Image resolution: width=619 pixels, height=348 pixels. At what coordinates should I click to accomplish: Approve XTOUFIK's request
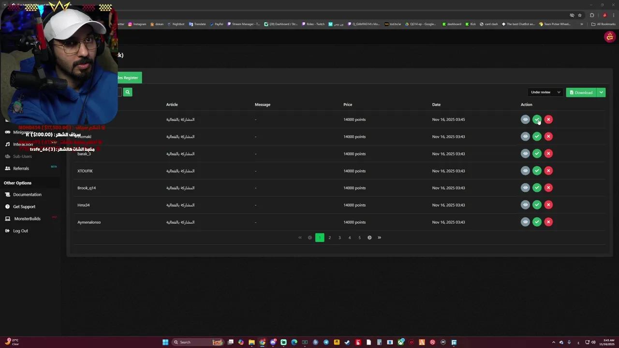[x=537, y=171]
